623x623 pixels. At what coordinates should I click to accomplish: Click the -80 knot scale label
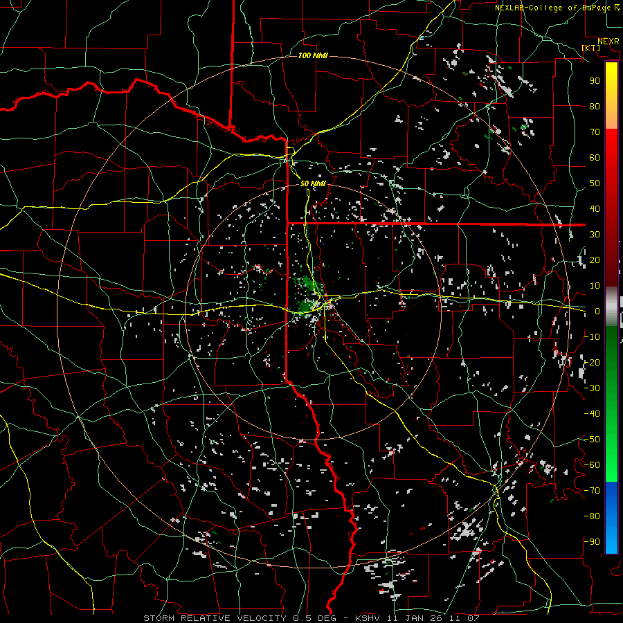click(592, 516)
